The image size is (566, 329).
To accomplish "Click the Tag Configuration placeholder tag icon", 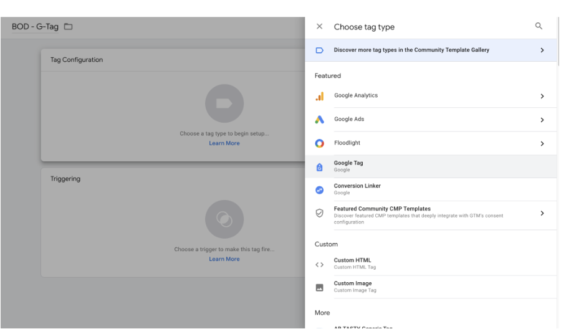I will pos(224,103).
